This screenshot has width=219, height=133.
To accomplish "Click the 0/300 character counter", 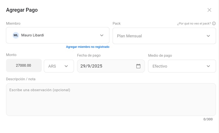I will click(x=208, y=119).
